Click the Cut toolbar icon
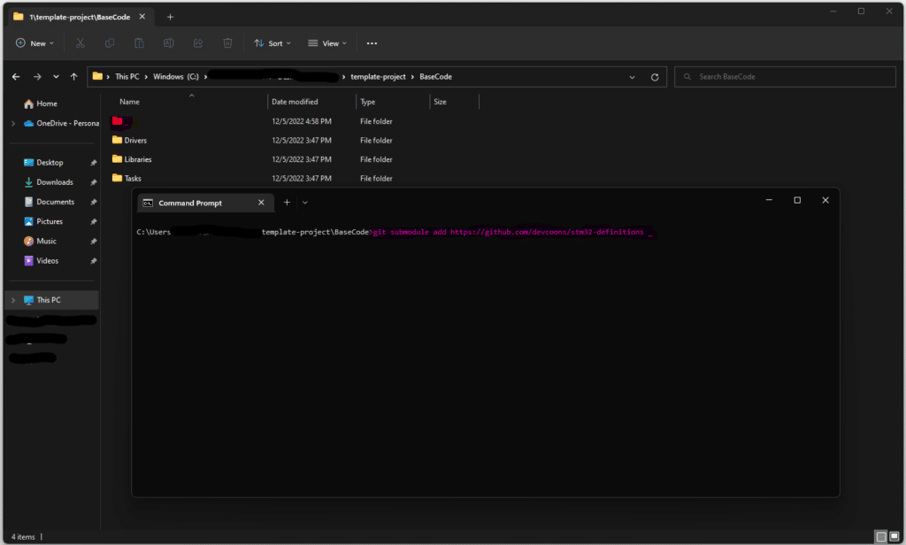The image size is (906, 545). (80, 43)
